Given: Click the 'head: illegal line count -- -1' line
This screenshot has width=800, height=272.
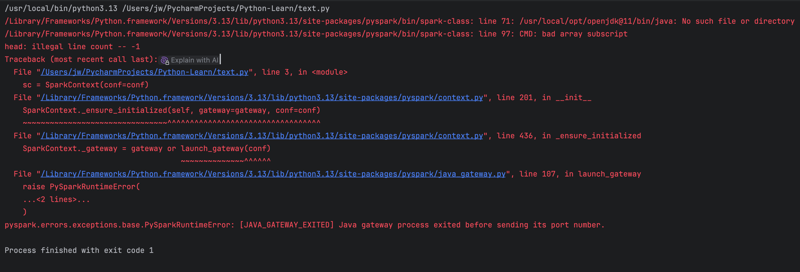Looking at the screenshot, I should point(72,47).
